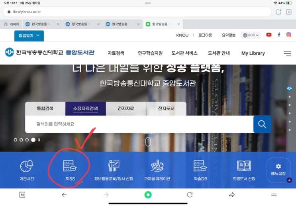
Task: Select the second banner slide dot
Action: tap(21, 140)
